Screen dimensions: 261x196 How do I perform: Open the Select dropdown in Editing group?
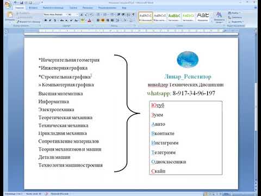(x=235, y=22)
